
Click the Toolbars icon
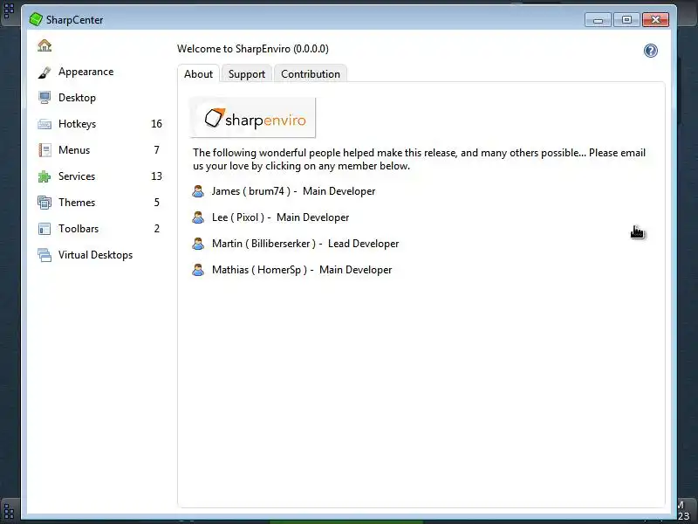pos(44,229)
